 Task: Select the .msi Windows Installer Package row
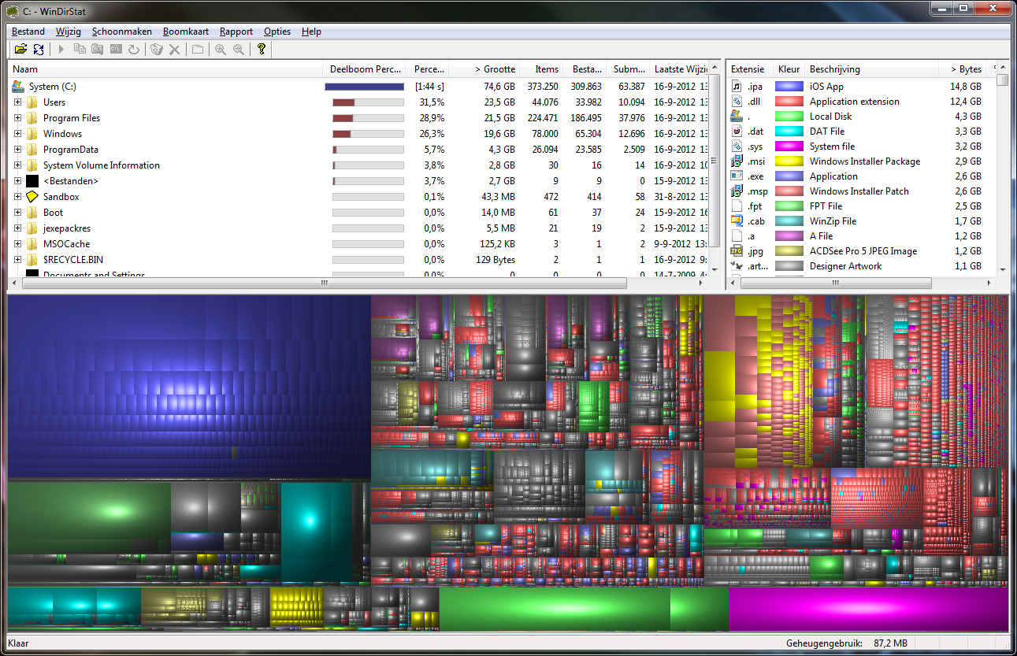(864, 161)
